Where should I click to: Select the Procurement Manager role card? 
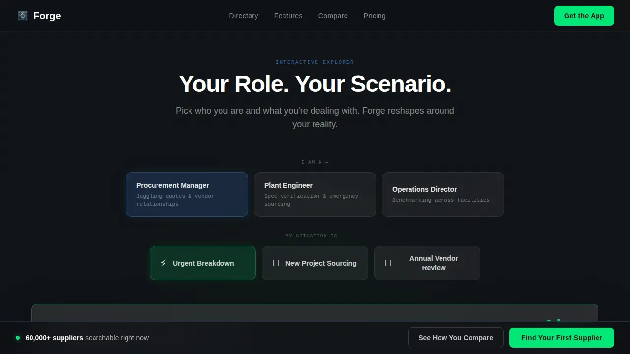click(187, 194)
